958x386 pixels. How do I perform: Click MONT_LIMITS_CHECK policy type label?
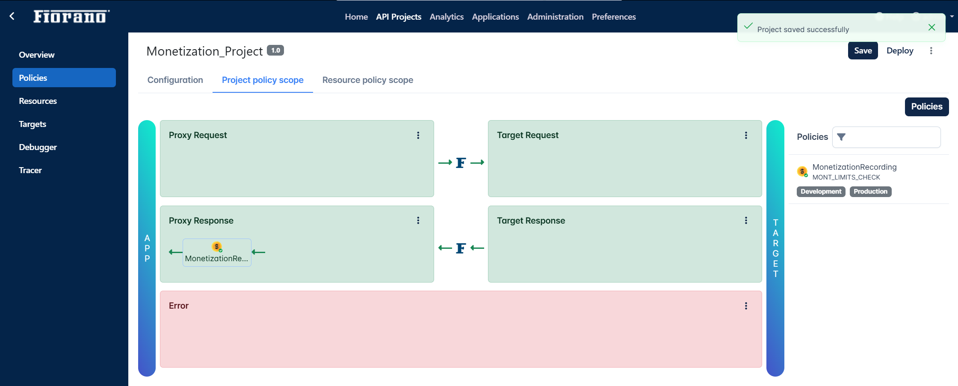tap(846, 177)
